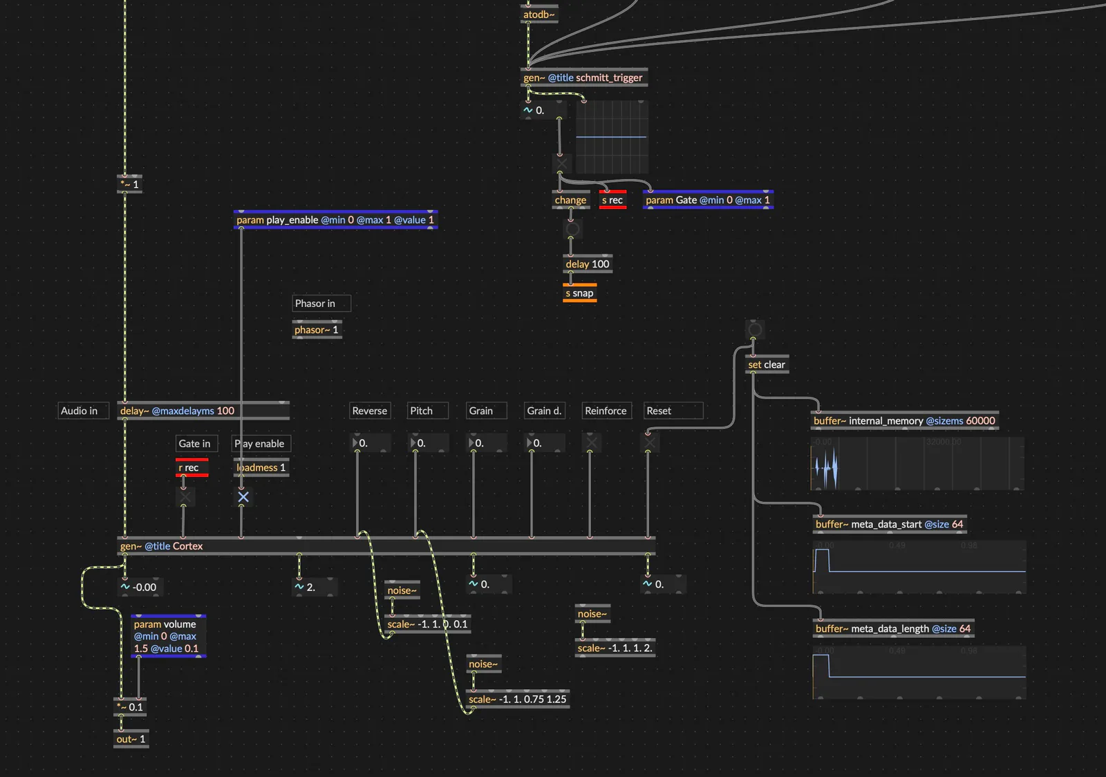Click the set clear message box

[x=767, y=365]
